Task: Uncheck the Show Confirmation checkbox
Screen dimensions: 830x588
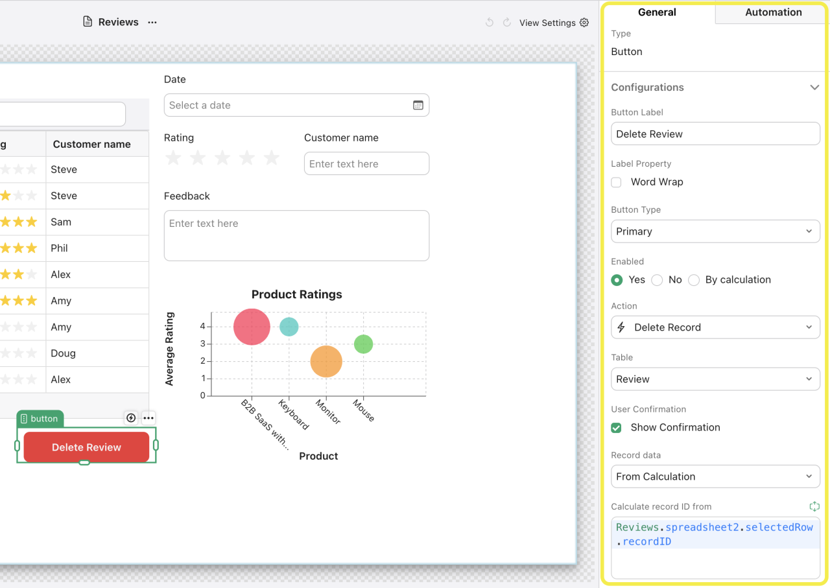Action: pyautogui.click(x=617, y=428)
